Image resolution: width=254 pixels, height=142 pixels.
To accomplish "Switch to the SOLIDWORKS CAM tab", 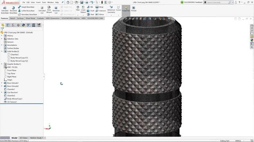I will coord(95,19).
